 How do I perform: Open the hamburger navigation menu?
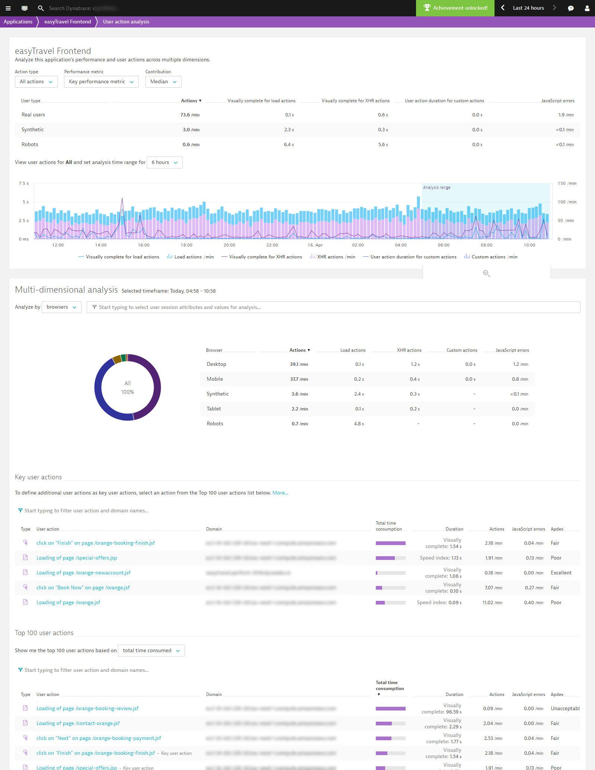click(8, 8)
